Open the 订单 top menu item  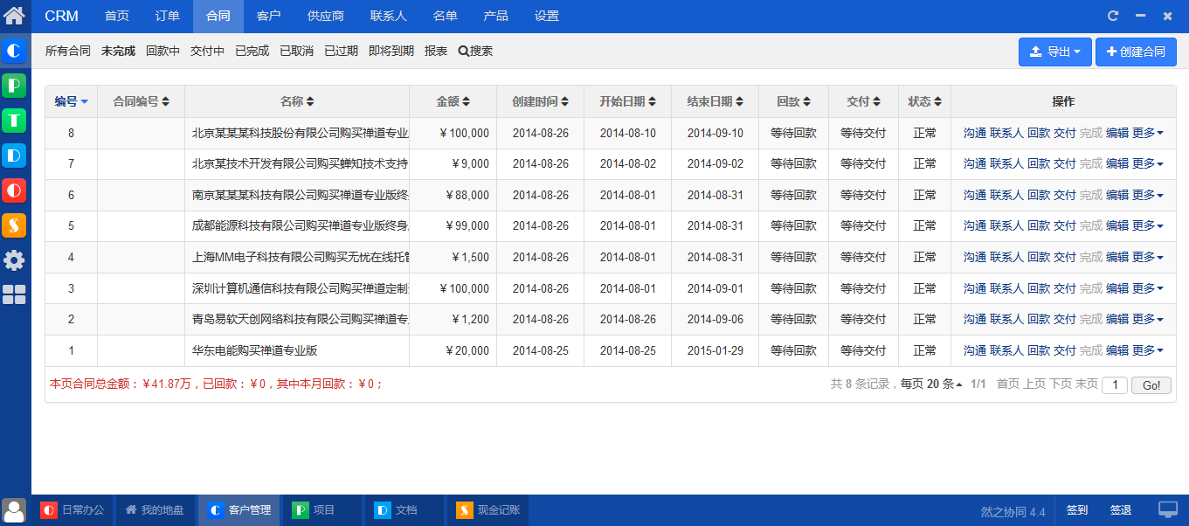(x=168, y=16)
